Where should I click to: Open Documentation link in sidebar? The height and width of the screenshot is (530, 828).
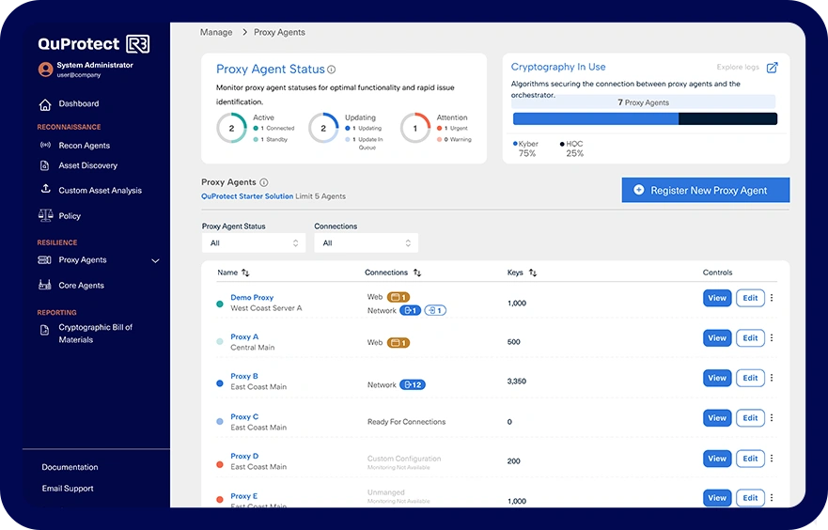(x=70, y=467)
